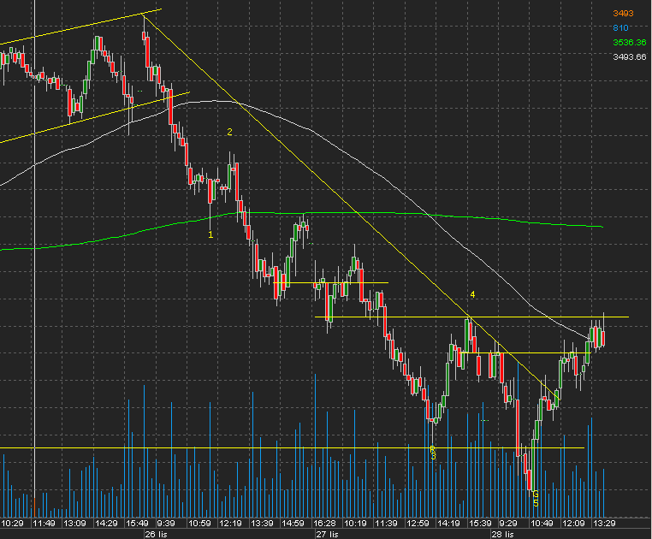
Task: Select the wave label 5 at the chart bottom
Action: click(x=536, y=502)
